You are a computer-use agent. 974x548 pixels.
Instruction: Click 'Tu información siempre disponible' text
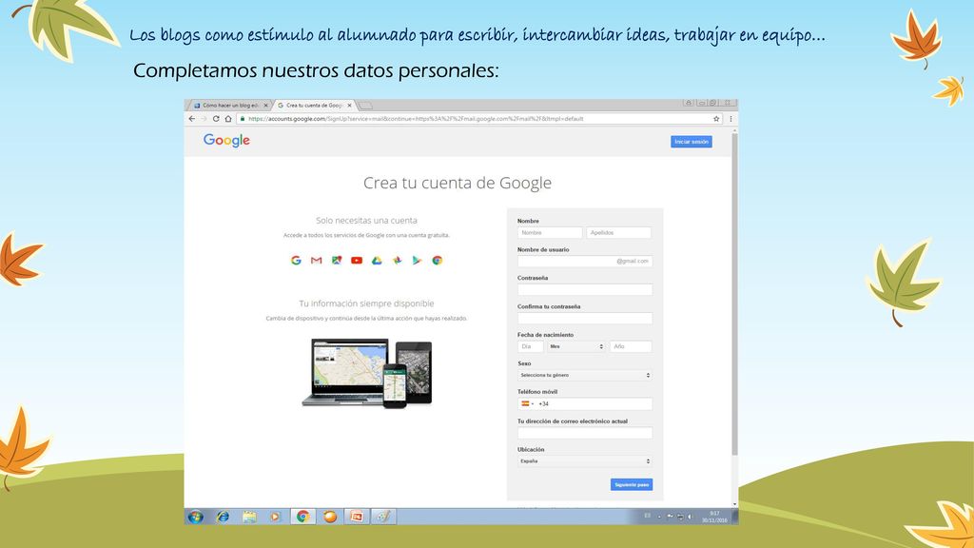366,303
